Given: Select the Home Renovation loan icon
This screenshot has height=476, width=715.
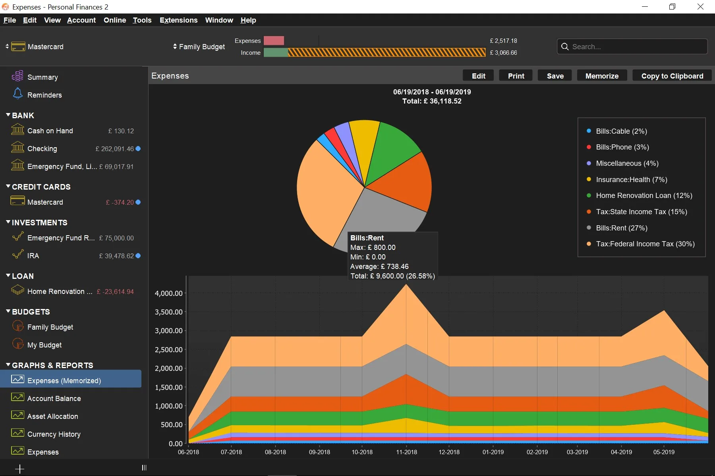Looking at the screenshot, I should pos(17,290).
